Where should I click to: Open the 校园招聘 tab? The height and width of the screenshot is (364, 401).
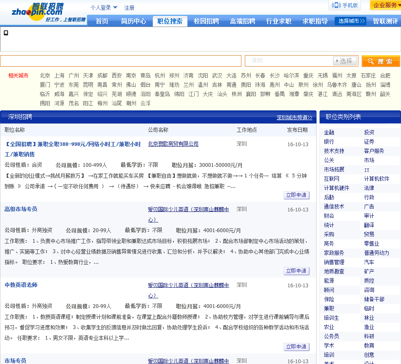[x=206, y=21]
